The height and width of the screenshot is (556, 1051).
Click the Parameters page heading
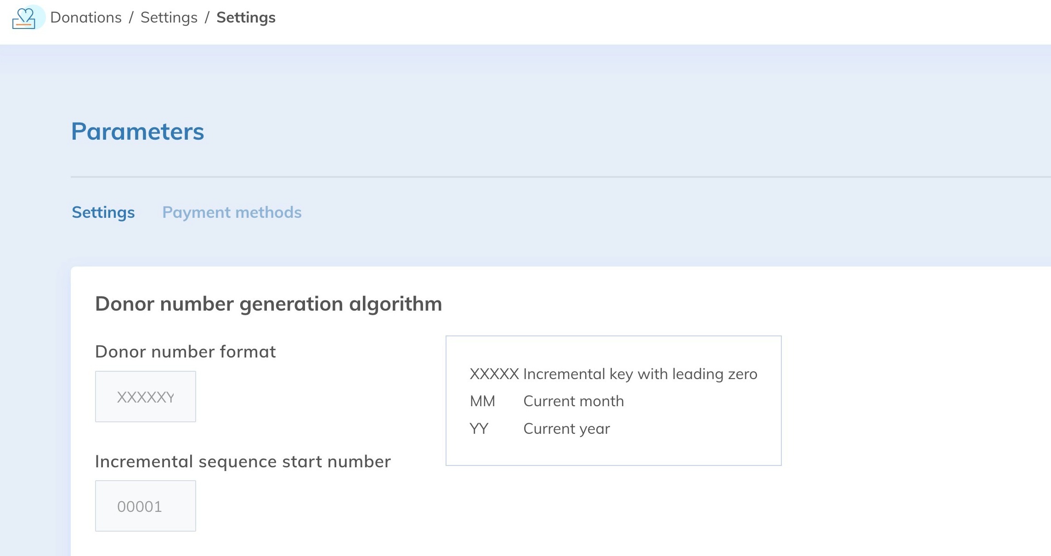pyautogui.click(x=137, y=131)
